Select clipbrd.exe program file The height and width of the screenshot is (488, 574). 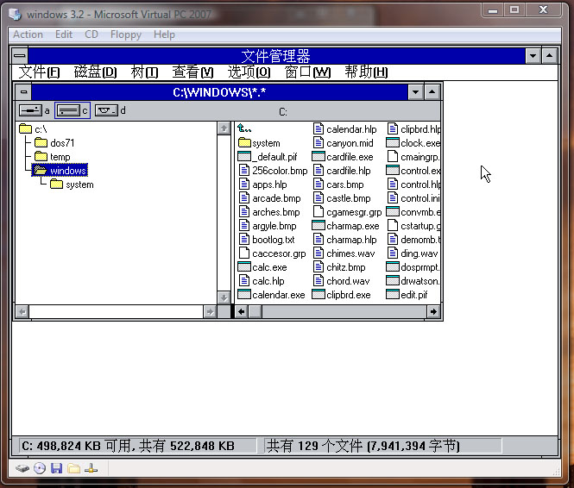point(342,295)
